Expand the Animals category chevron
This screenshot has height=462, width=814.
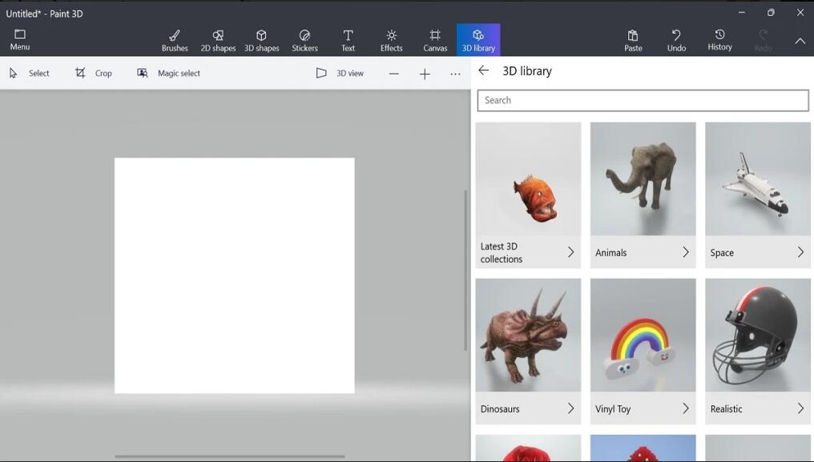coord(685,252)
